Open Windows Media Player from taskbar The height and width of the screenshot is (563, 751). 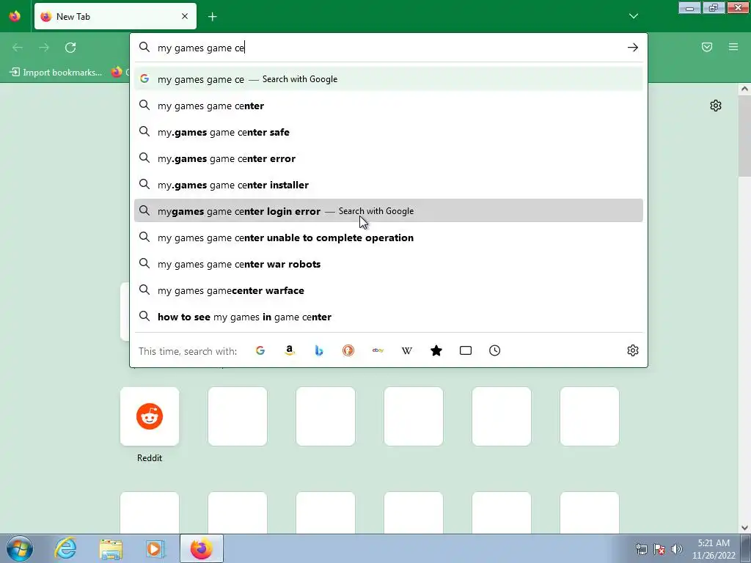[155, 548]
